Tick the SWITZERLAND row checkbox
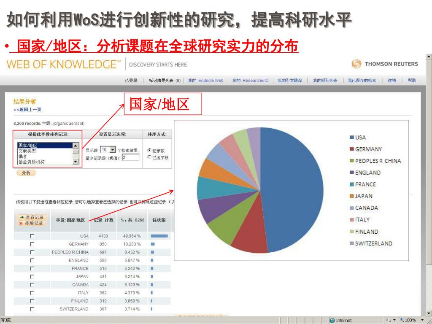The image size is (432, 324). (32, 309)
